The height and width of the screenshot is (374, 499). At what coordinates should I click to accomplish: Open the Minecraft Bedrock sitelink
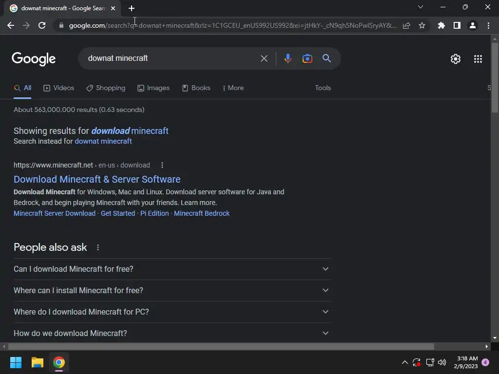pyautogui.click(x=201, y=213)
